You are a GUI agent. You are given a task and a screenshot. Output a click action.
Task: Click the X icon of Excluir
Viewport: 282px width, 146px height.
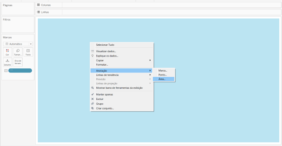pyautogui.click(x=92, y=99)
